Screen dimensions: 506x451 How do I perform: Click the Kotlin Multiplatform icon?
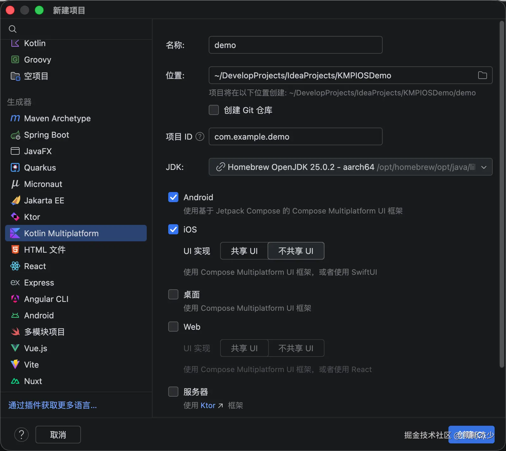[x=15, y=233]
